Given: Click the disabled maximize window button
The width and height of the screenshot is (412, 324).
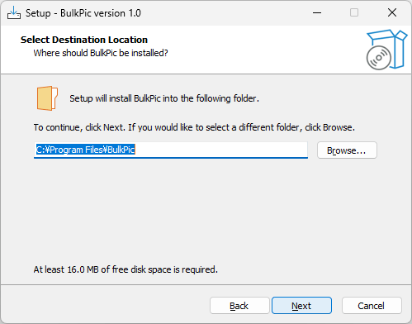Looking at the screenshot, I should 354,12.
